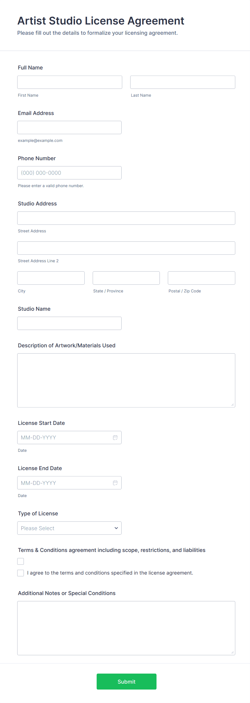Check the agree to terms checkbox

click(21, 573)
